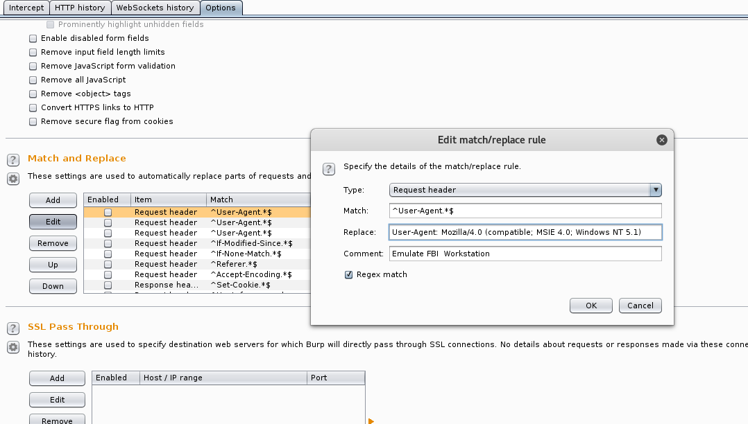This screenshot has height=424, width=748.
Task: Toggle the Regex match checkbox
Action: [x=349, y=275]
